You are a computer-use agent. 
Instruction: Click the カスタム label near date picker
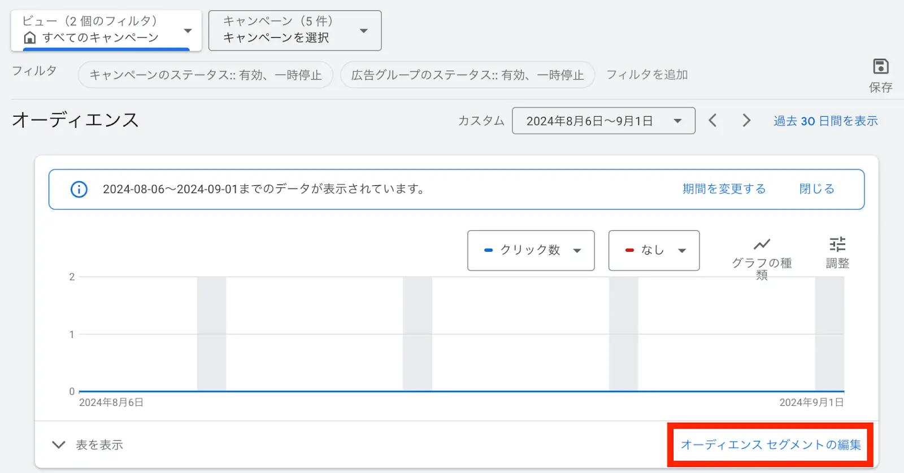click(481, 121)
